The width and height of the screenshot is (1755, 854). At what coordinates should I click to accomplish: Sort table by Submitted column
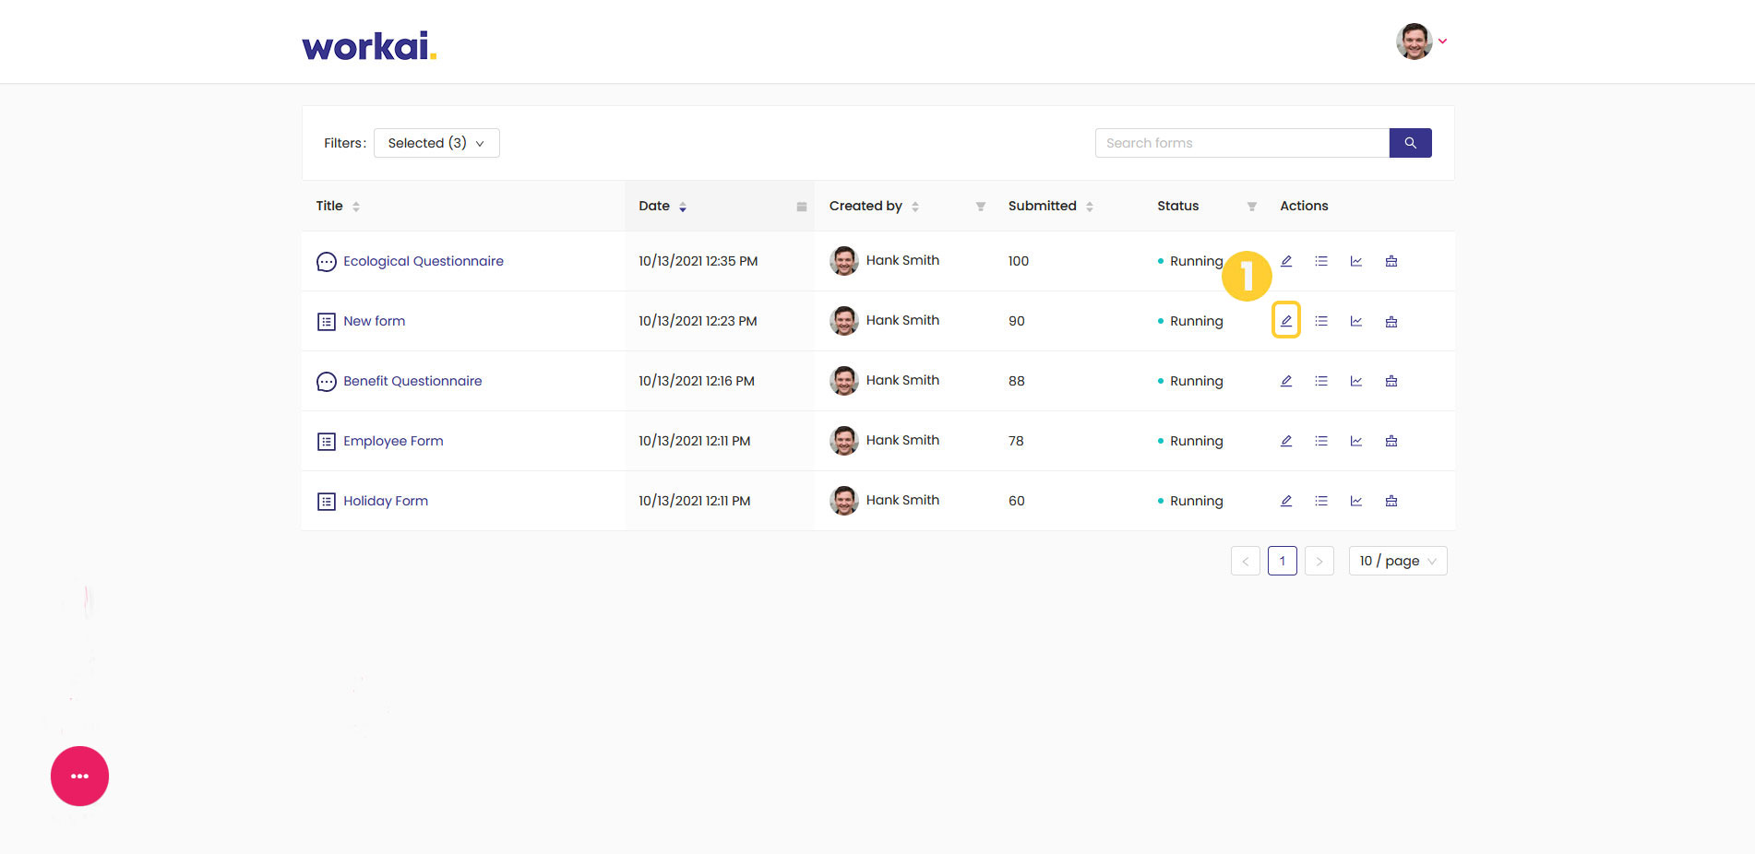pos(1090,207)
